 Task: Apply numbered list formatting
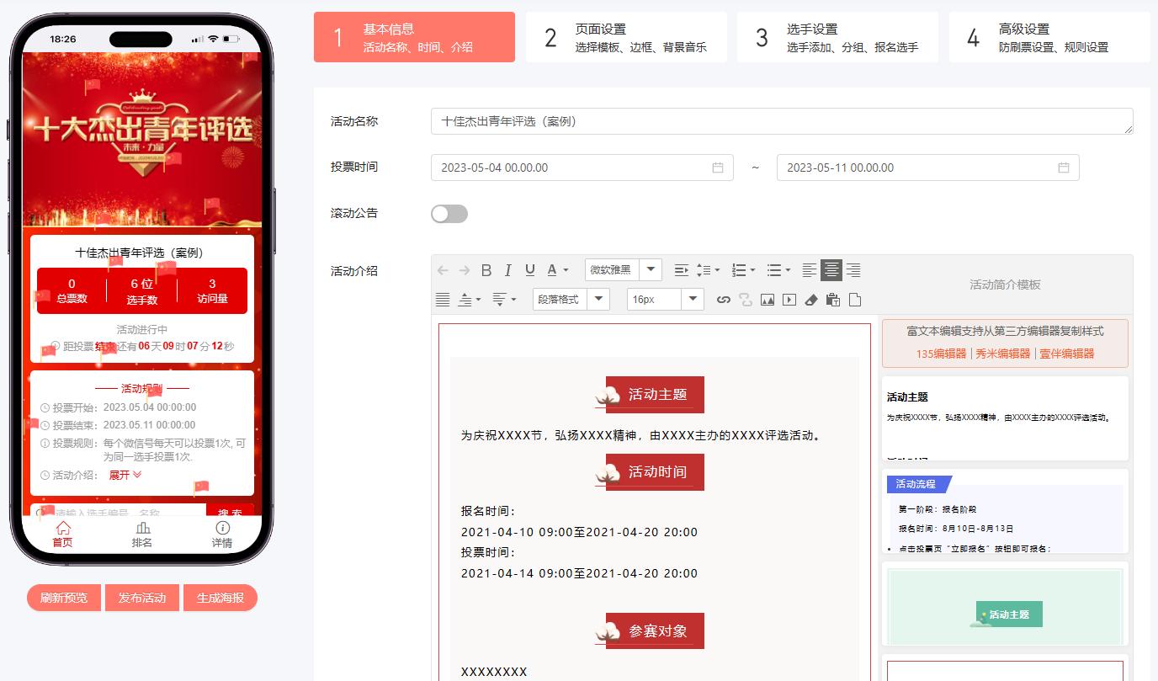[740, 270]
